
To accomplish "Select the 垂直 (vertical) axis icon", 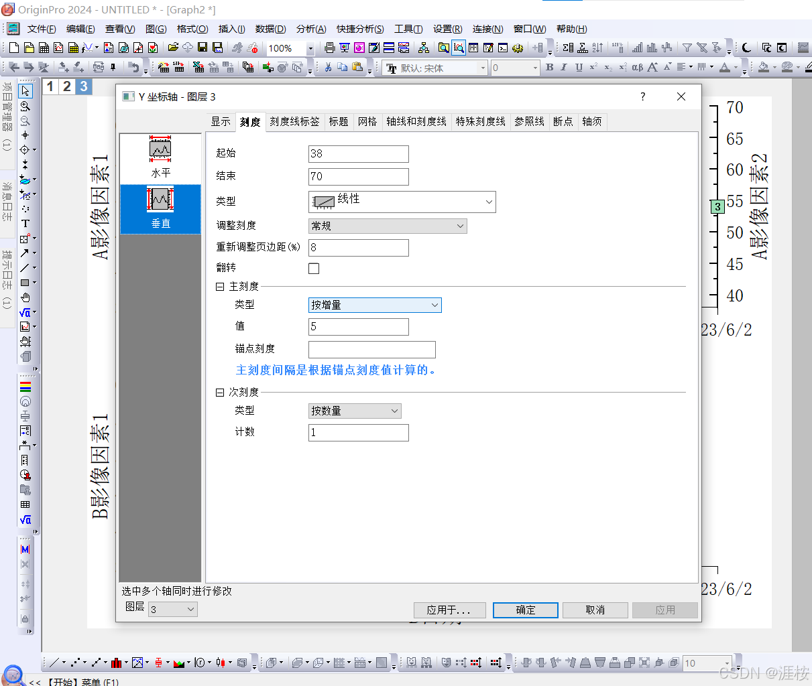I will tap(160, 209).
